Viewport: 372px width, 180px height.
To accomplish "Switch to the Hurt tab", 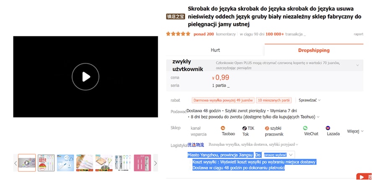I will pos(215,50).
